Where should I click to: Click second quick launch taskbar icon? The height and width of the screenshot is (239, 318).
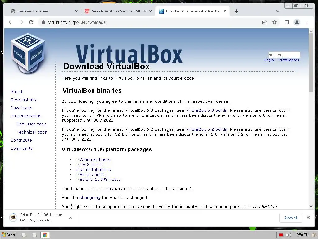point(34,235)
